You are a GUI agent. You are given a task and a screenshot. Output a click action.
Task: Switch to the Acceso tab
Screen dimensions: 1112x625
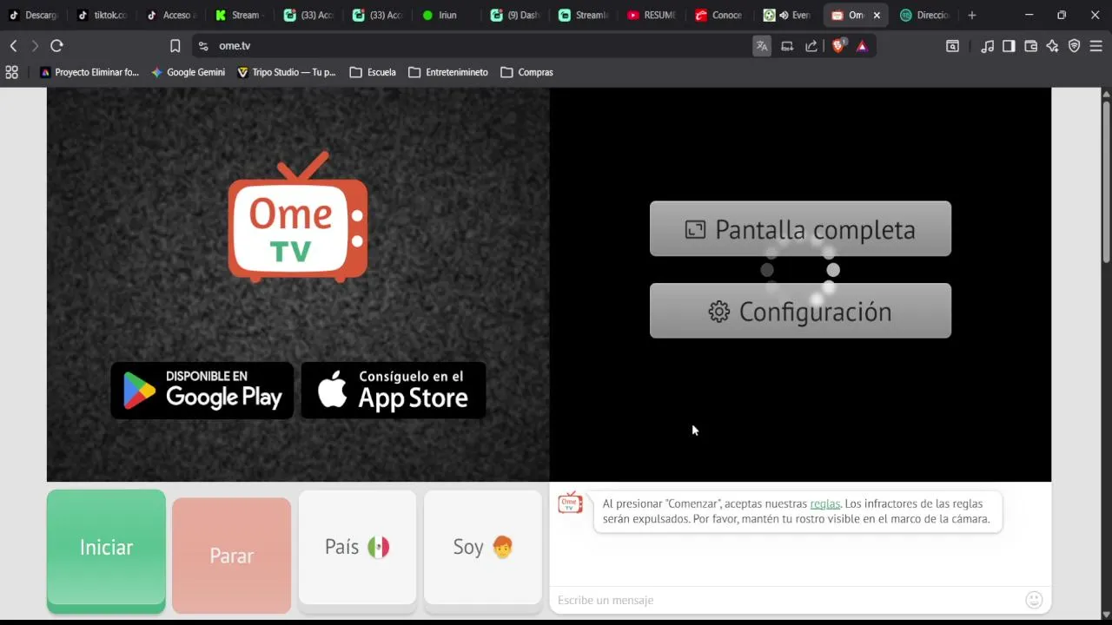tap(171, 15)
